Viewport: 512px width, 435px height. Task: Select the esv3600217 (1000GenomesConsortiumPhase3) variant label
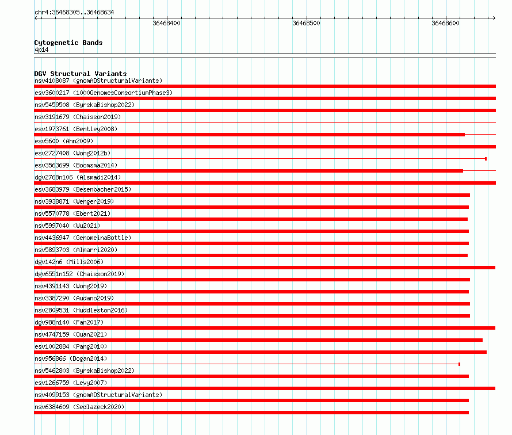[104, 93]
